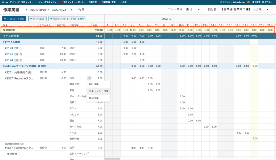Click 設計C category in #3125 row
Screen dimensions: 276x160
[x=73, y=54]
